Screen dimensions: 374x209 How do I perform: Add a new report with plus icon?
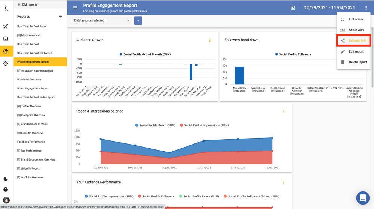(x=61, y=17)
